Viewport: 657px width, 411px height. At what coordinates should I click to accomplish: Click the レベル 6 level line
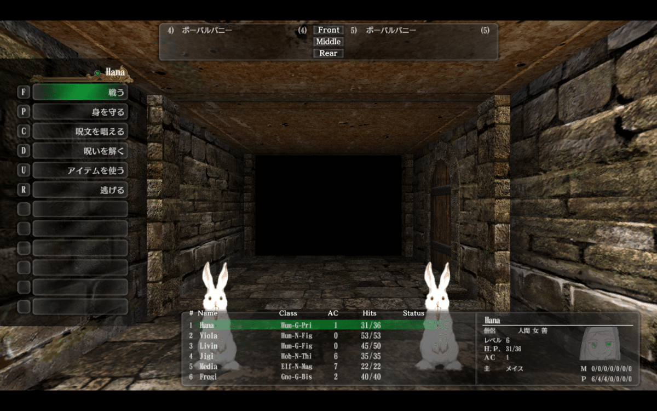point(497,340)
